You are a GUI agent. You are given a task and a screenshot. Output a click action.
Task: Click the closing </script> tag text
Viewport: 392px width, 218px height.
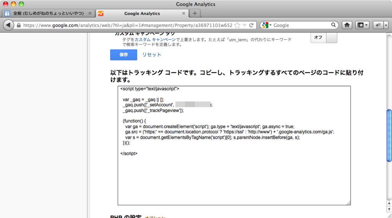[x=129, y=154]
